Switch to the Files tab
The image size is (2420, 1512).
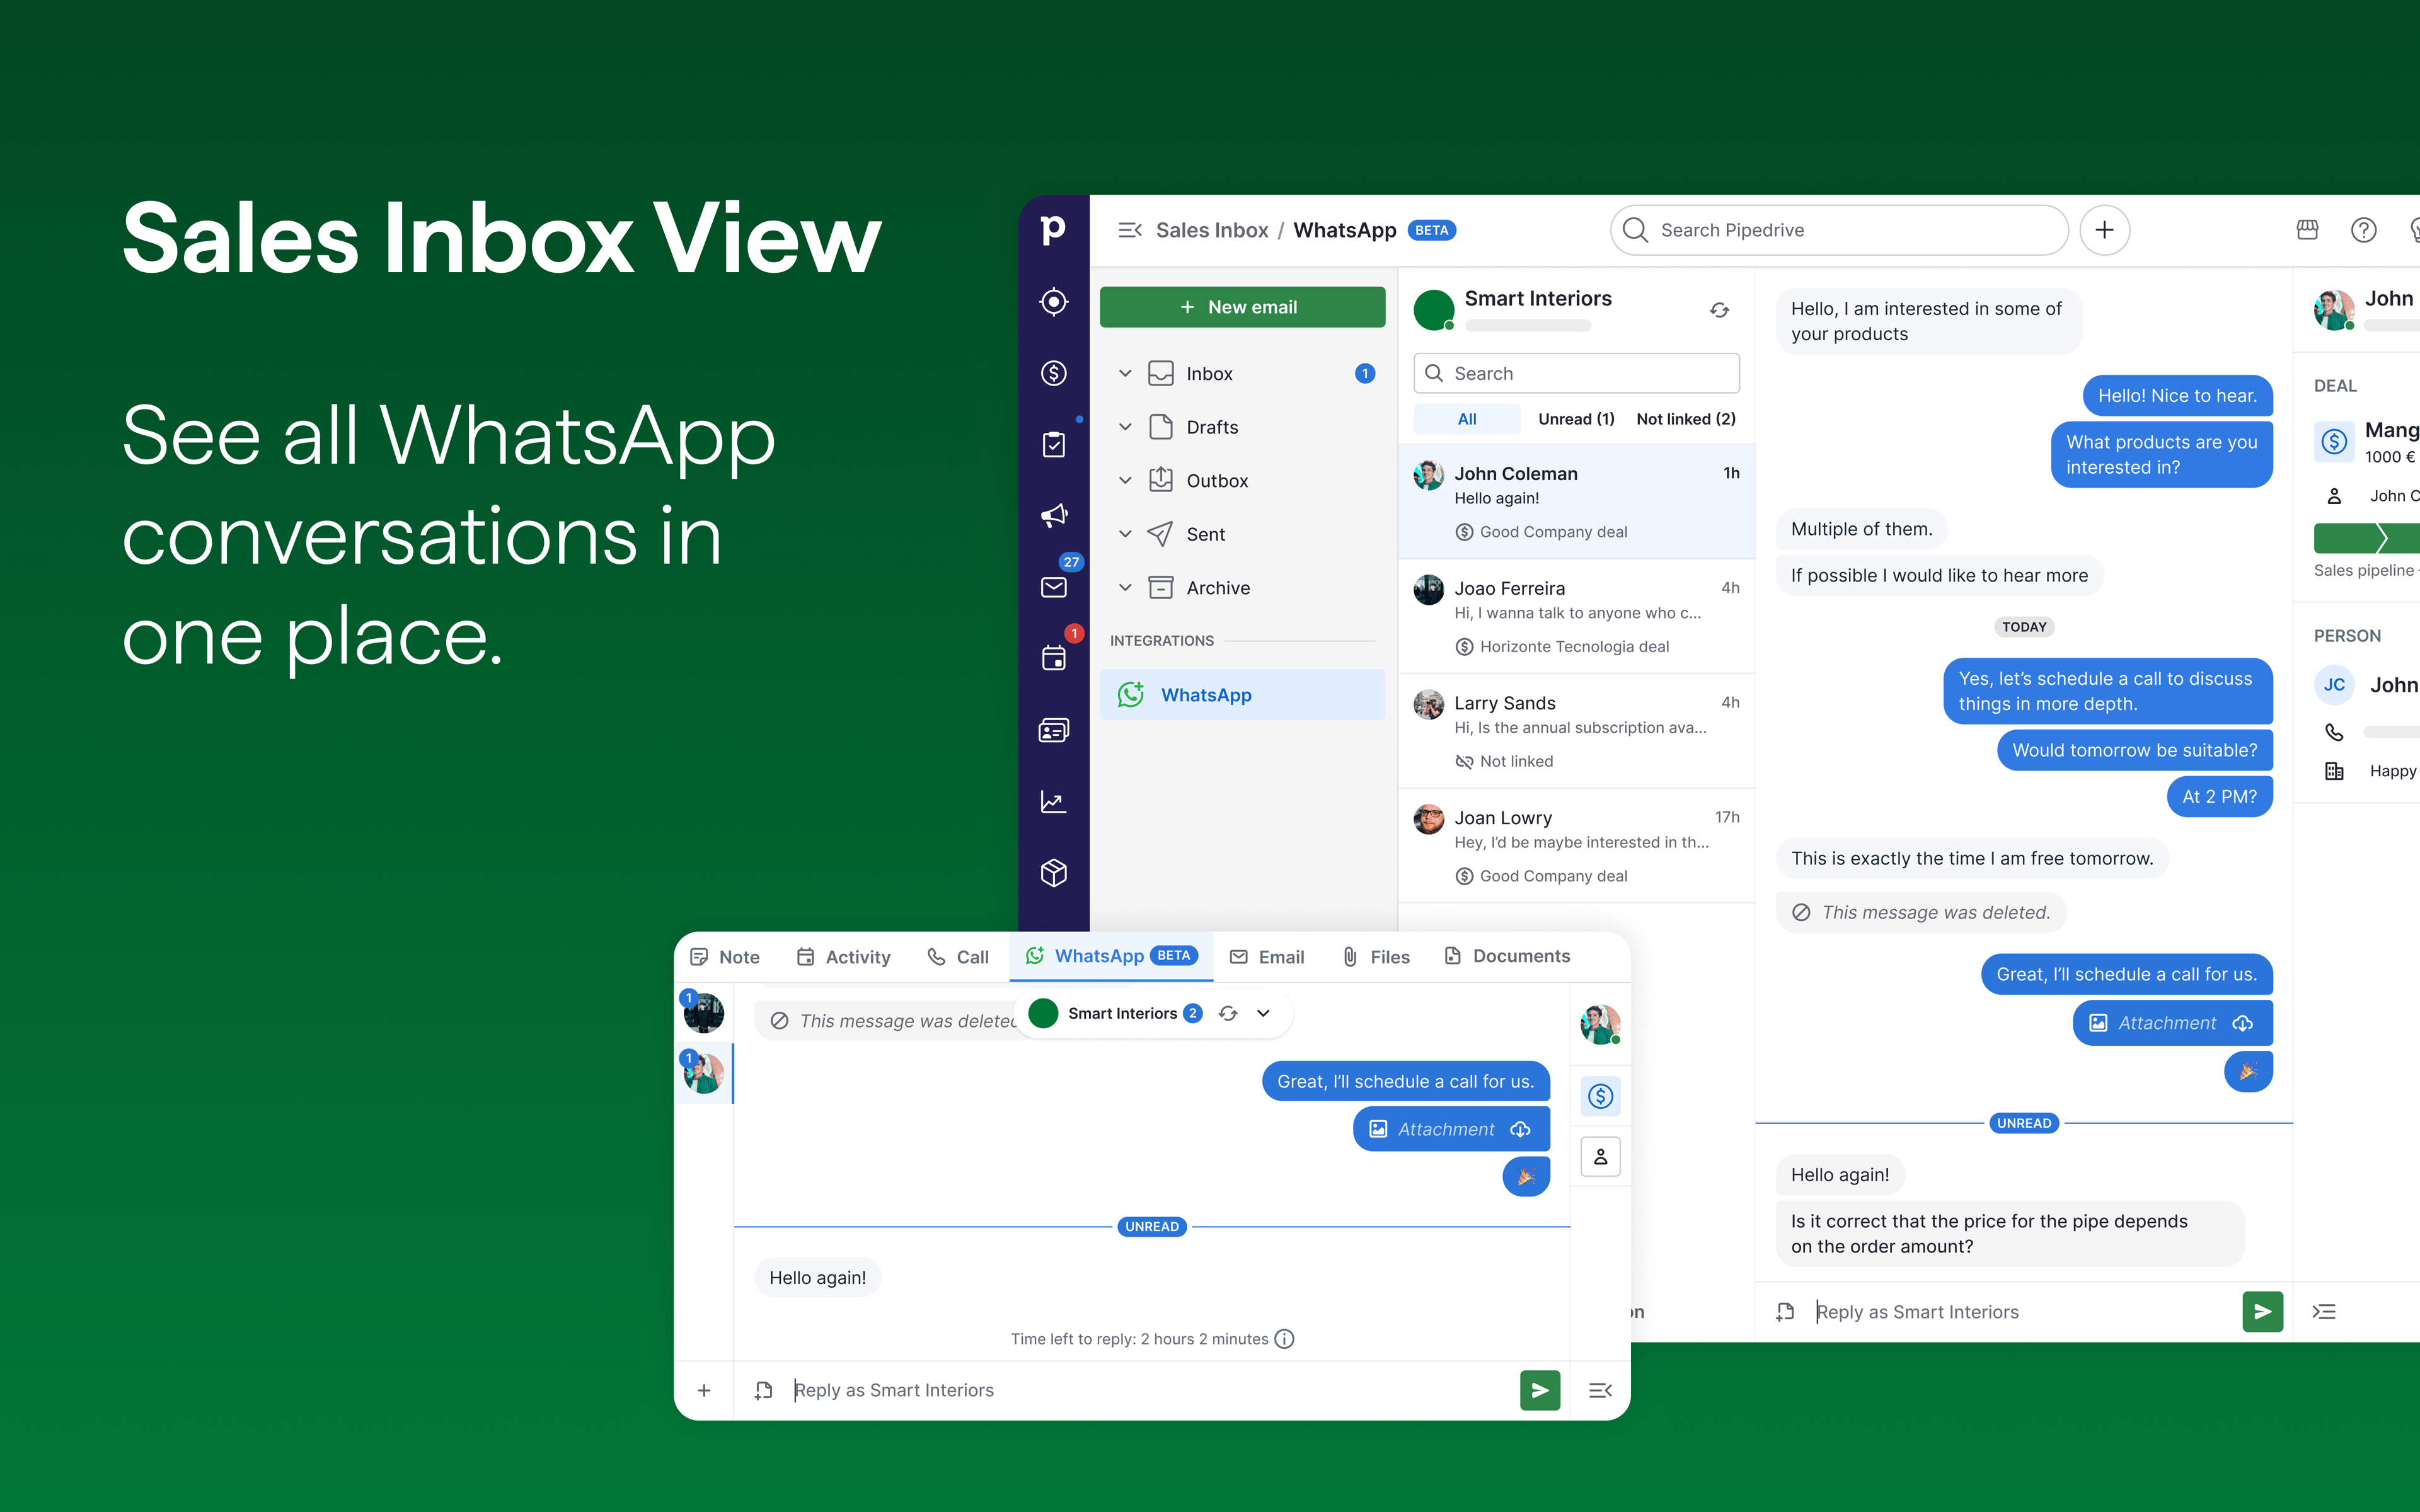[x=1376, y=957]
